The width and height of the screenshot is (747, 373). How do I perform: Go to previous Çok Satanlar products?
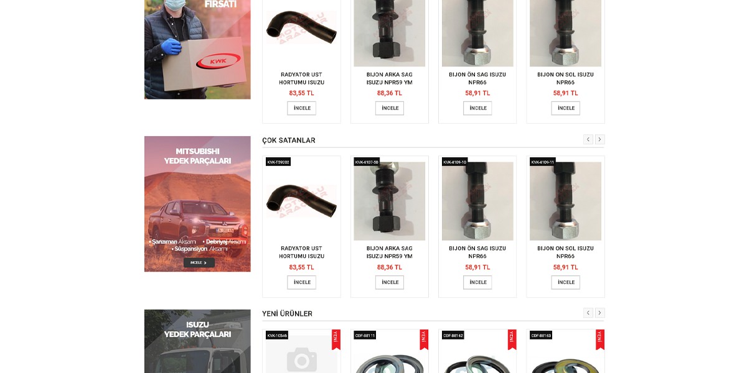tap(588, 140)
